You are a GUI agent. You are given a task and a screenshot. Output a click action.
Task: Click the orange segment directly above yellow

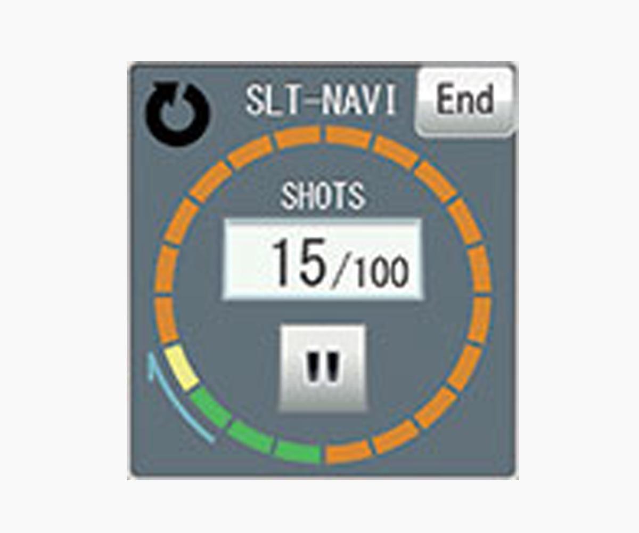click(x=167, y=320)
